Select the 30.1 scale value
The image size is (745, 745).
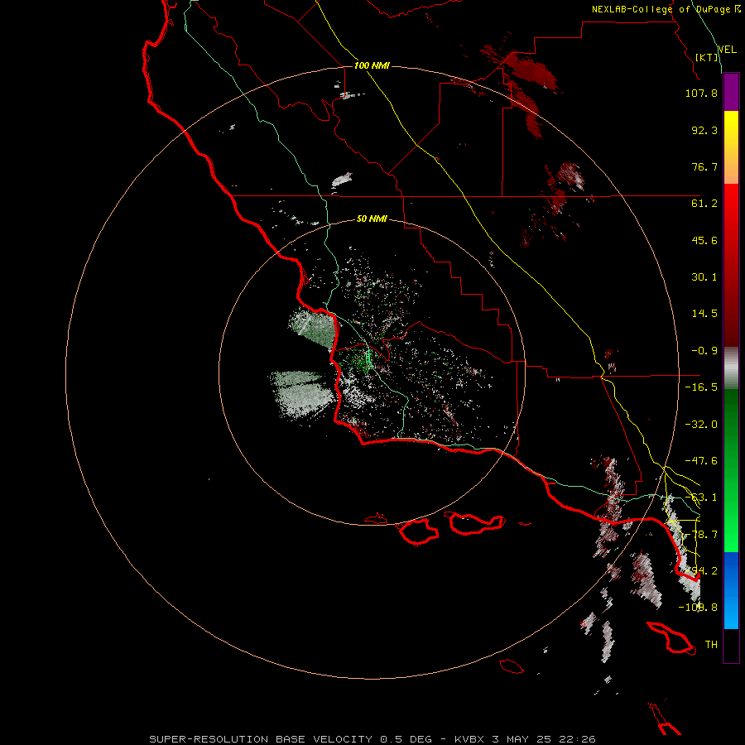[704, 277]
